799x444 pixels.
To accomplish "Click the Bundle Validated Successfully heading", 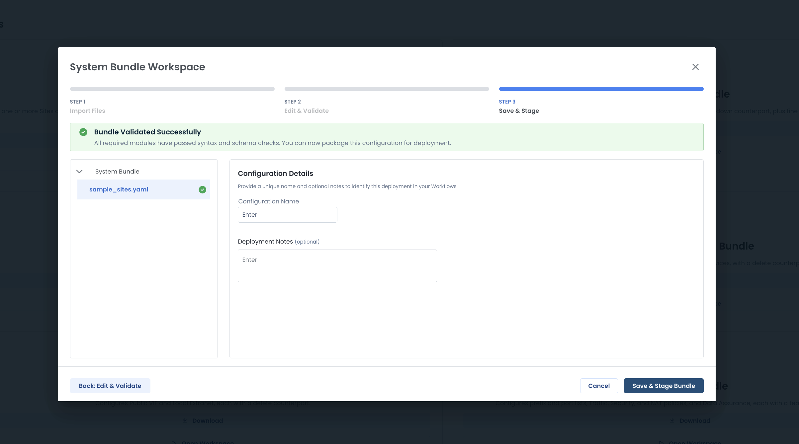I will point(147,132).
